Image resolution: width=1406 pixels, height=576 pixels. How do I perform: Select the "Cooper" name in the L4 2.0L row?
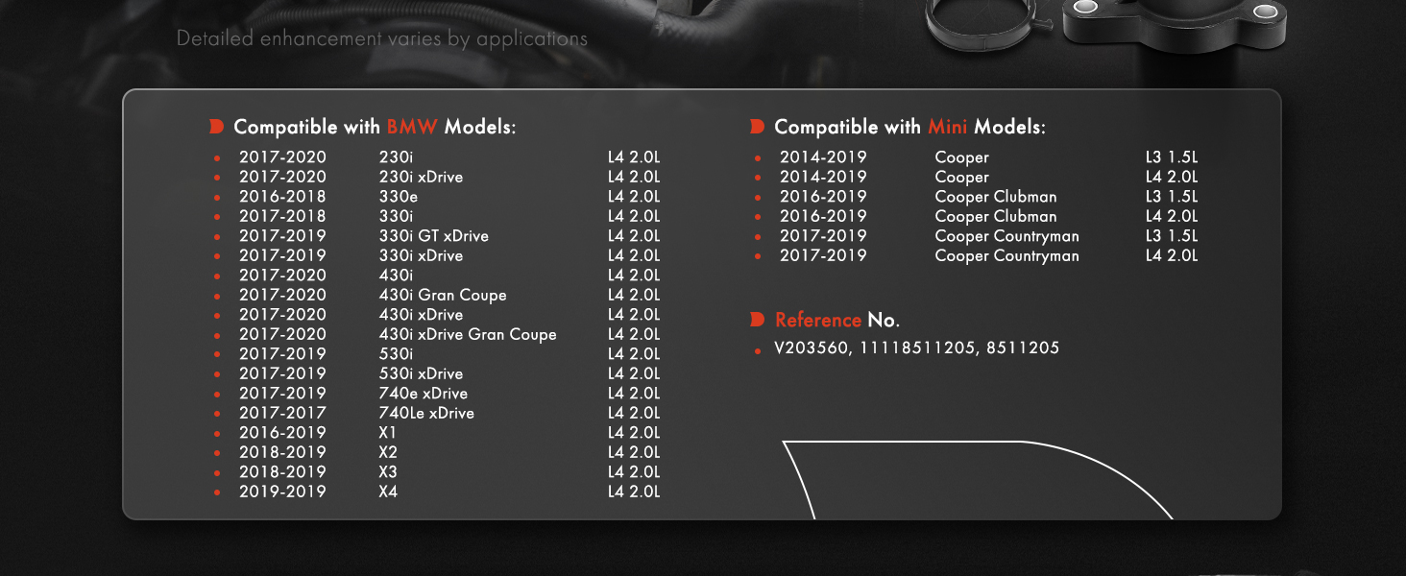961,177
